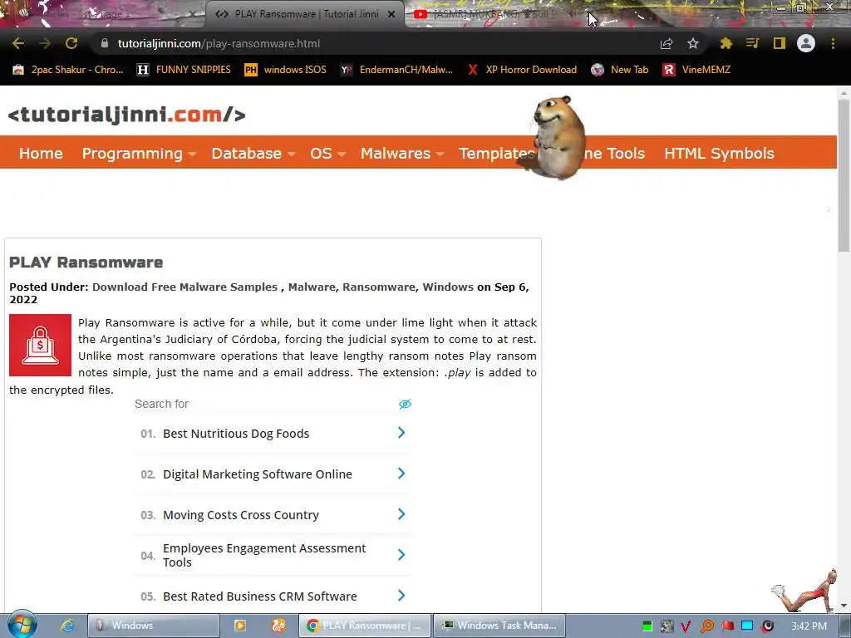
Task: Open the media control playlist icon
Action: [752, 43]
